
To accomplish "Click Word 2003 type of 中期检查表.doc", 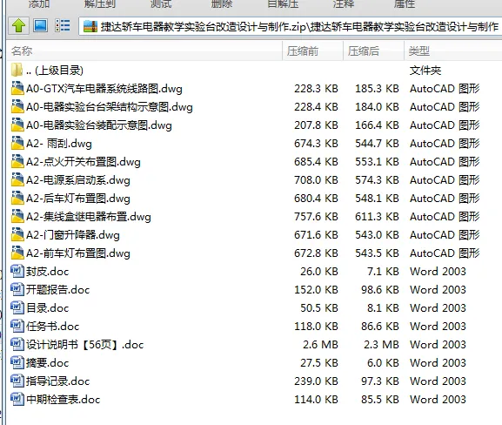I will (438, 399).
